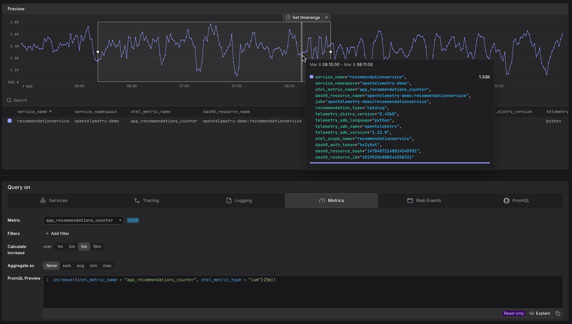Select the Services icon in query tabs
The image size is (572, 324).
(x=43, y=200)
